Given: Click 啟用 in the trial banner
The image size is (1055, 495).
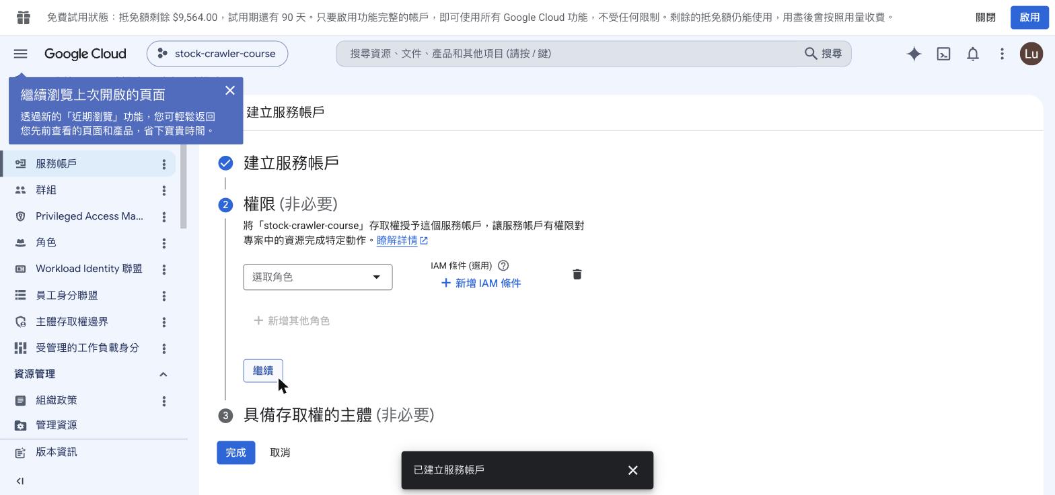Looking at the screenshot, I should click(1029, 17).
